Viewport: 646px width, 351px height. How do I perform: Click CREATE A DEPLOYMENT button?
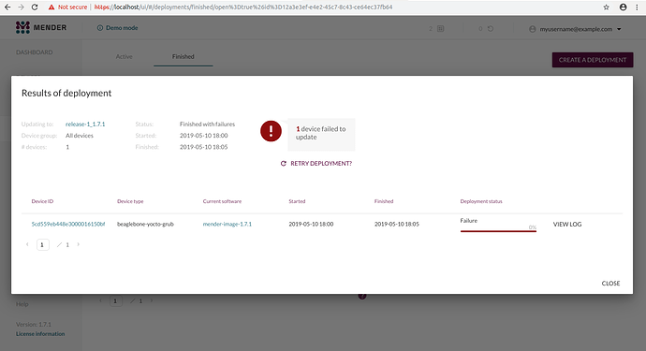tap(593, 60)
